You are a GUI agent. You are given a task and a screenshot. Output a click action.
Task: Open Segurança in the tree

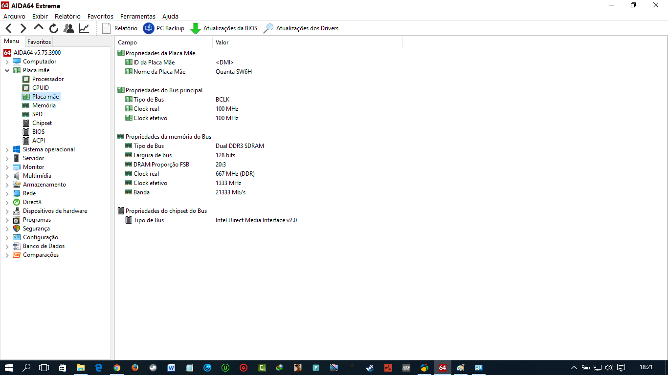click(36, 229)
